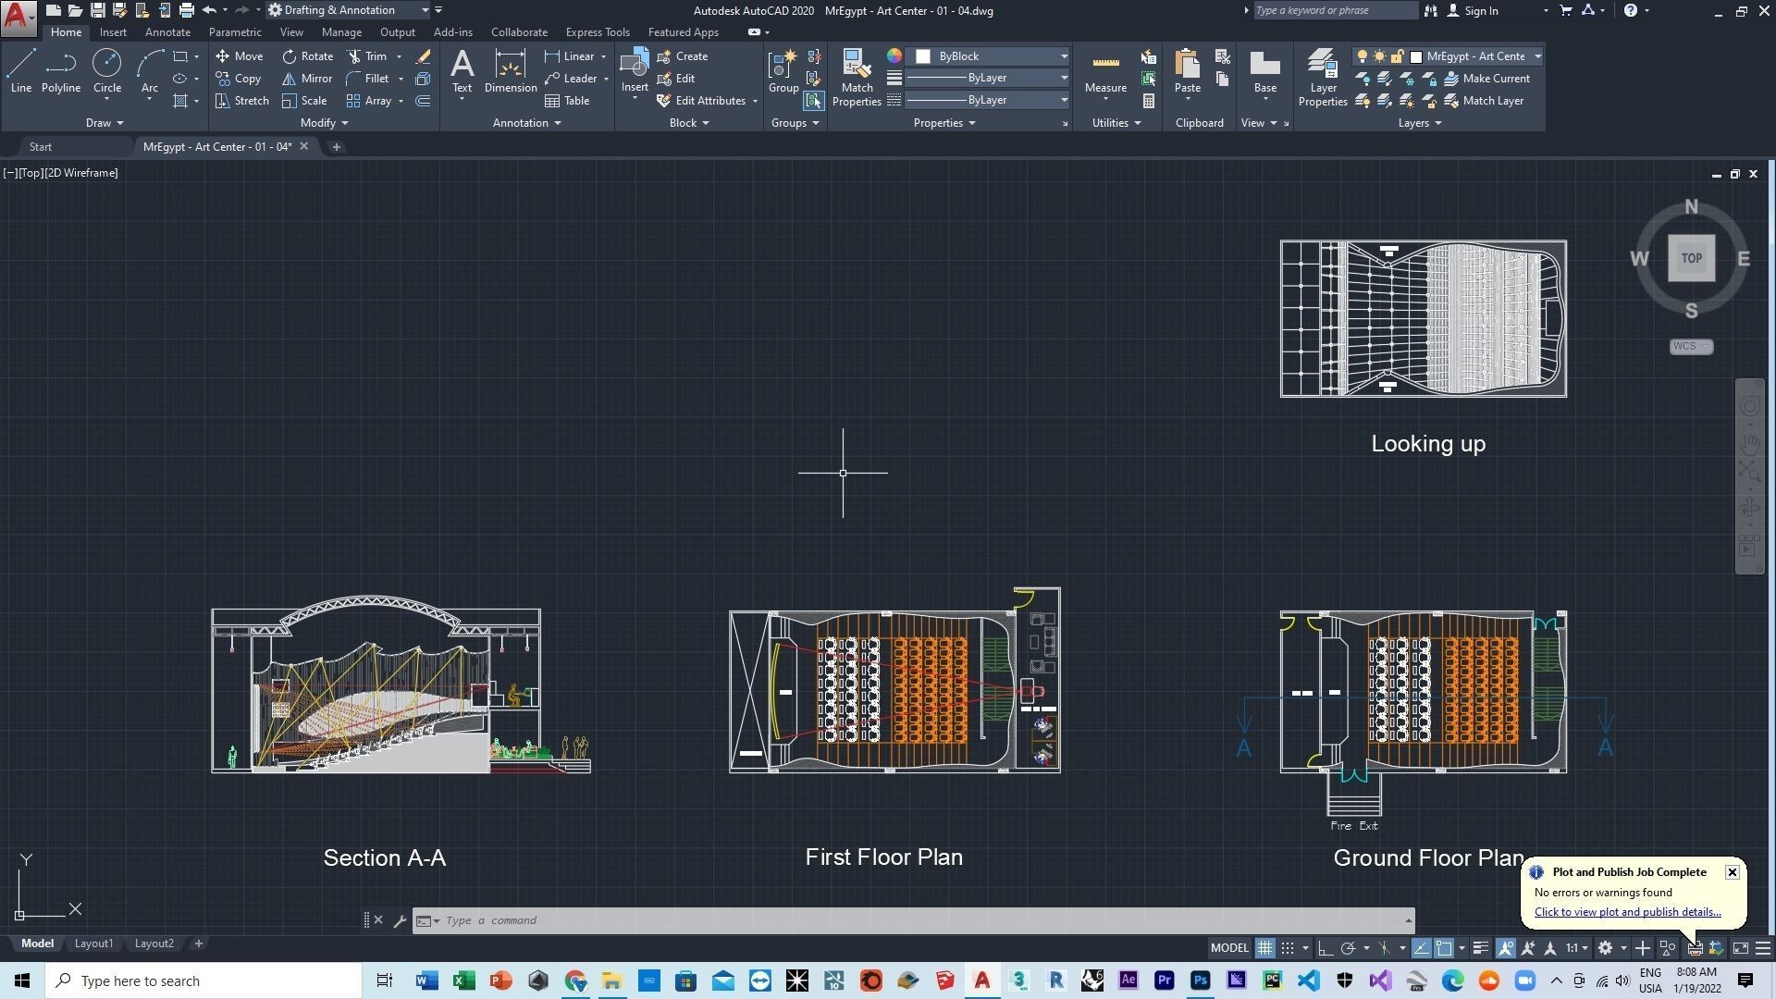Image resolution: width=1776 pixels, height=999 pixels.
Task: Click to view plot and publish details link
Action: (1627, 912)
